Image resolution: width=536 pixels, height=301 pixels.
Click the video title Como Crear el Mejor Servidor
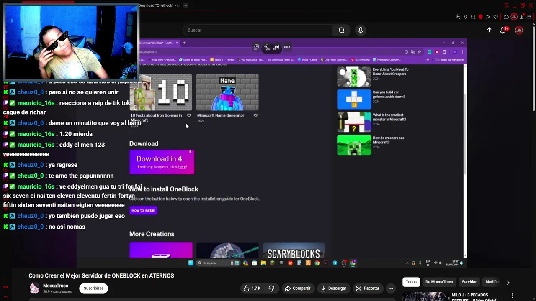(101, 276)
